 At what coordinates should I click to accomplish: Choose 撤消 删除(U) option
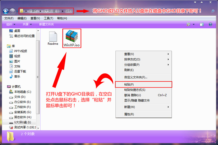143,95
